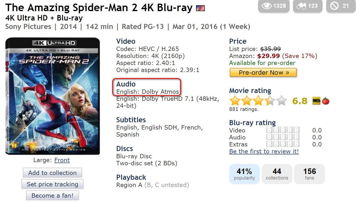356x202 pixels.
Task: Click the gold star movie rating
Action: click(x=258, y=101)
